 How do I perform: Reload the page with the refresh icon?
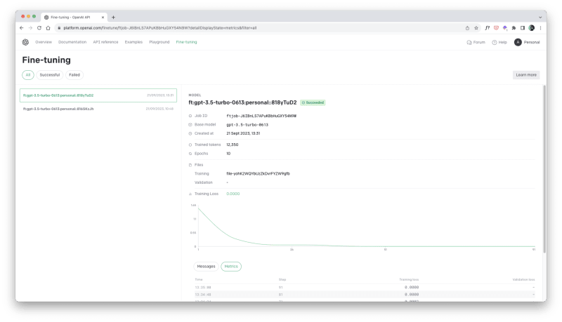point(39,28)
